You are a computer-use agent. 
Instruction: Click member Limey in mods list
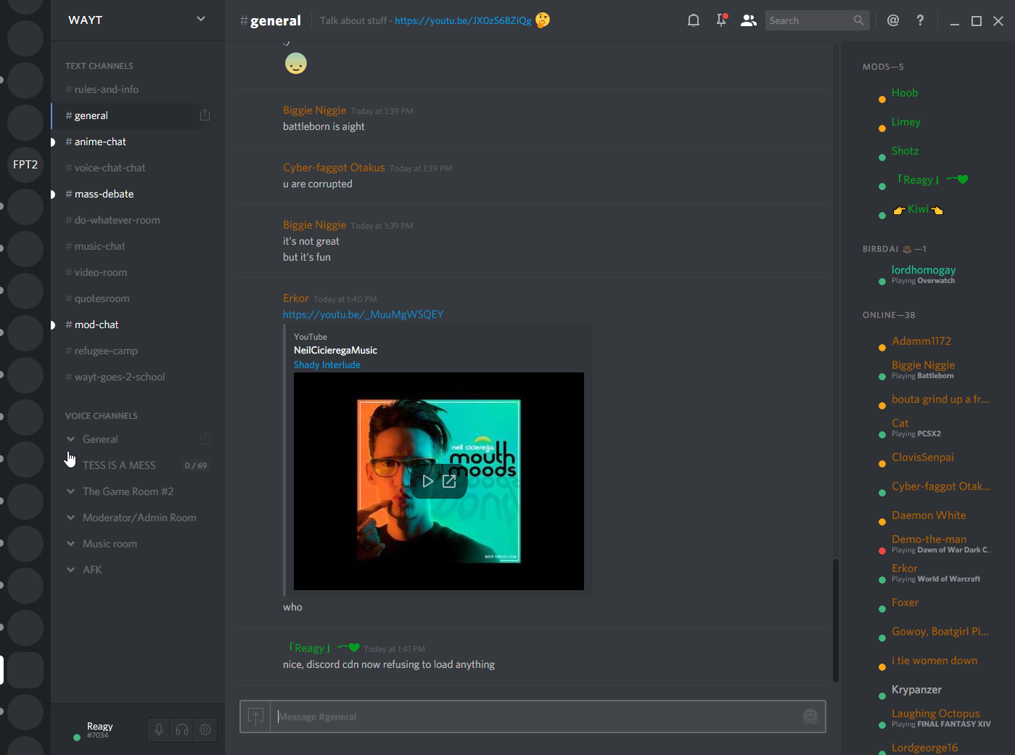905,122
